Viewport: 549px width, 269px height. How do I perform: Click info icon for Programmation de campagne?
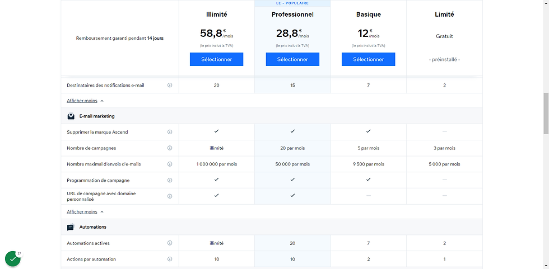tap(170, 180)
